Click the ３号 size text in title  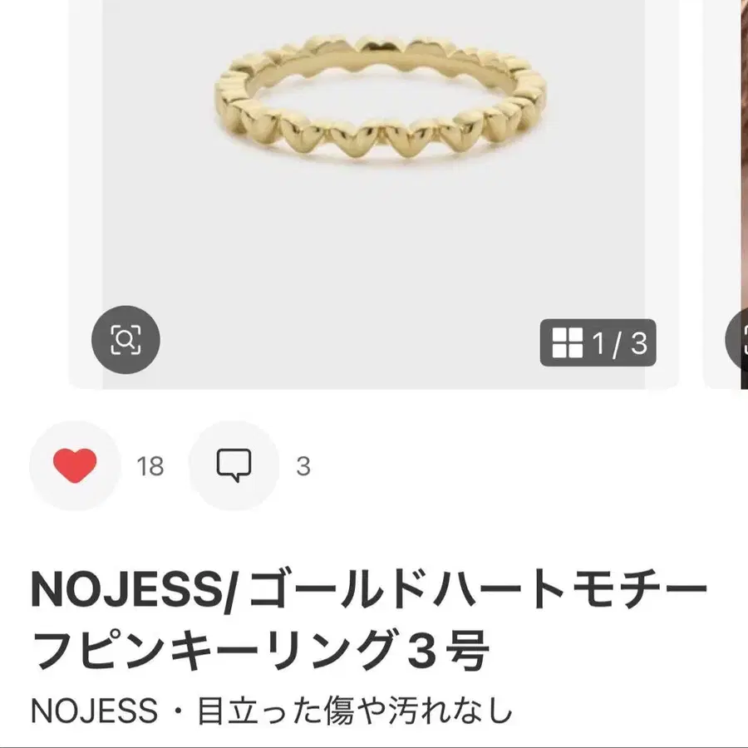pyautogui.click(x=447, y=650)
